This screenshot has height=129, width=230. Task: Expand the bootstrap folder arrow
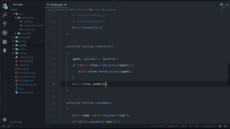click(13, 37)
